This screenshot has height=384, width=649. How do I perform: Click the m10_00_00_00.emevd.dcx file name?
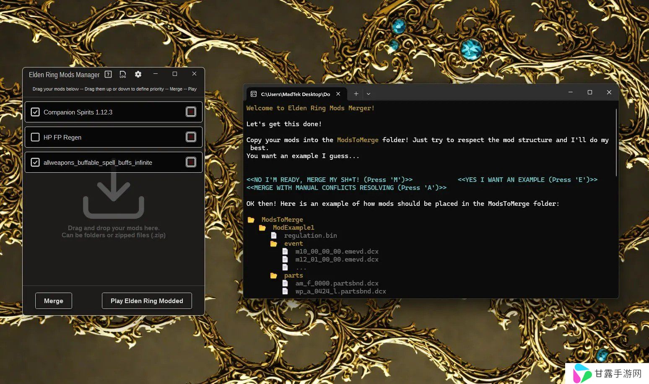(337, 252)
